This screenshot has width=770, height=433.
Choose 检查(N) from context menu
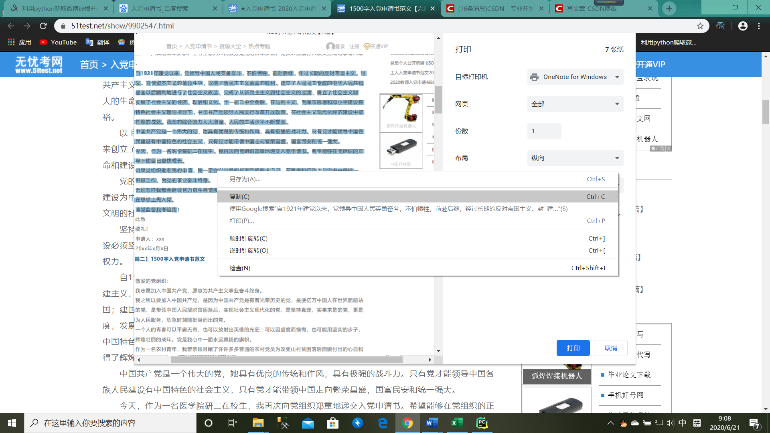[x=240, y=268]
